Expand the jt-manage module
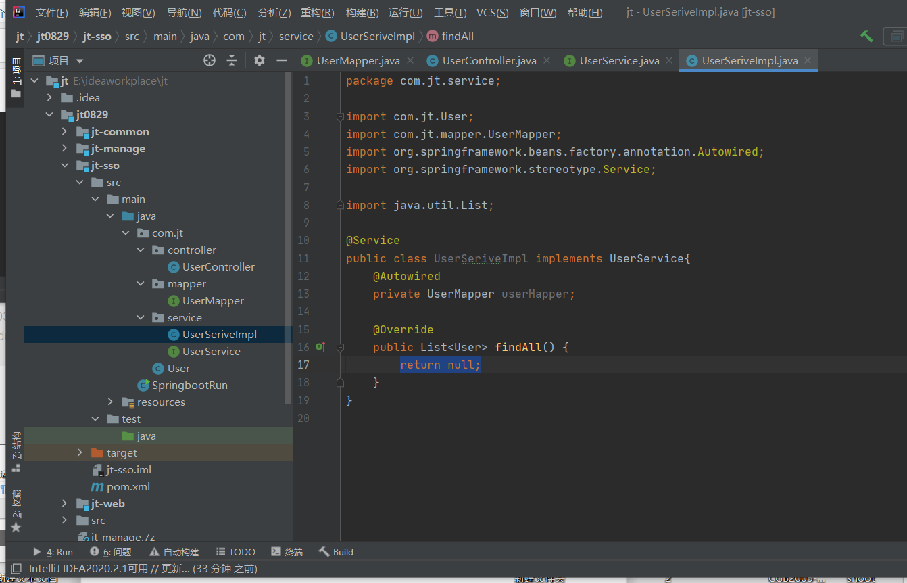The width and height of the screenshot is (907, 583). [x=64, y=149]
